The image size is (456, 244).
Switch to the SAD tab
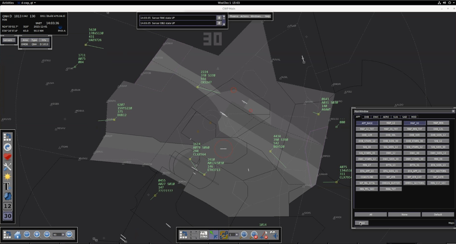point(405,117)
